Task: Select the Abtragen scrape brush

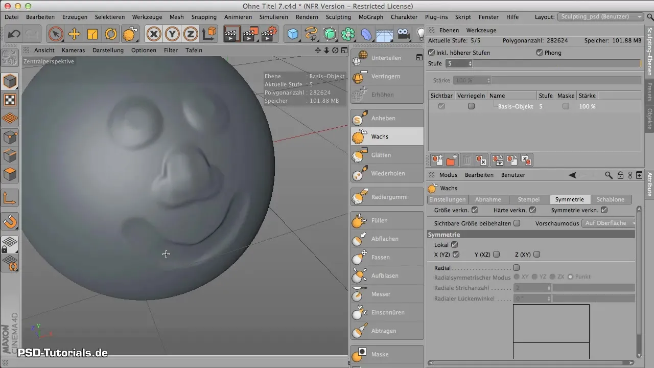Action: (387, 331)
